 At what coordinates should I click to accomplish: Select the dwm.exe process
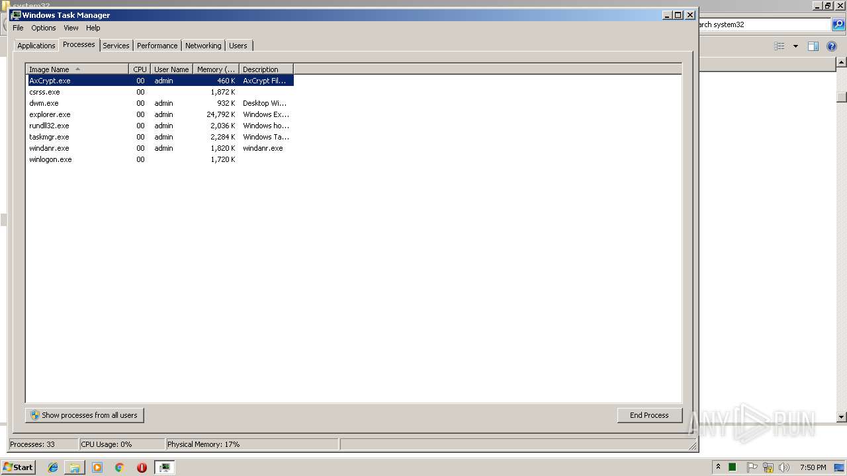click(x=160, y=103)
